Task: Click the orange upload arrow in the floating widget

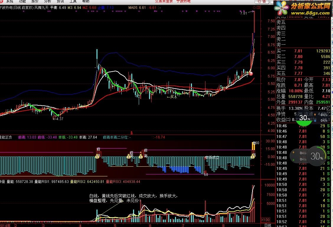Action: (293, 153)
